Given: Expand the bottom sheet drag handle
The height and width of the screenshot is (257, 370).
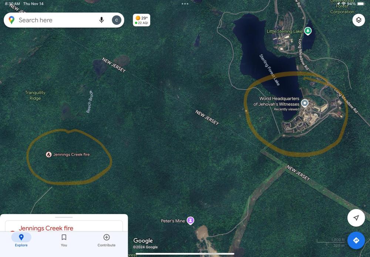Looking at the screenshot, I should [x=64, y=217].
